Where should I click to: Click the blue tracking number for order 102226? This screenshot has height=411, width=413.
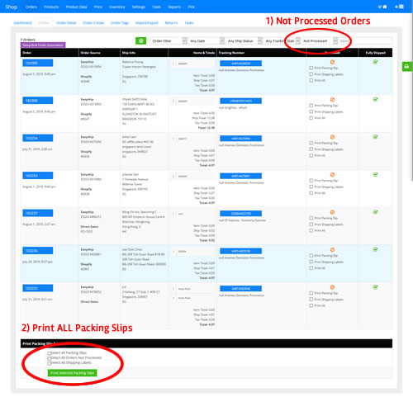[240, 251]
